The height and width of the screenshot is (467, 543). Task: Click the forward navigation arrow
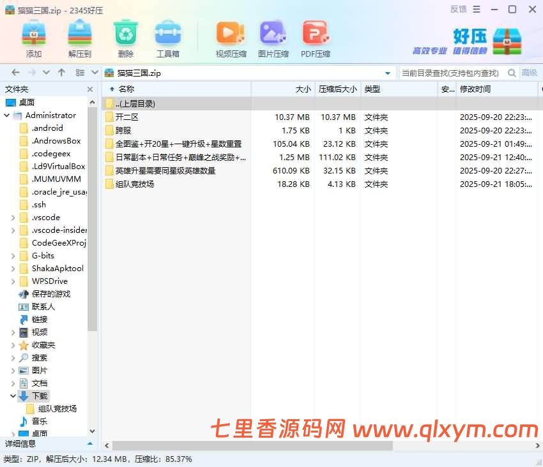pos(31,72)
